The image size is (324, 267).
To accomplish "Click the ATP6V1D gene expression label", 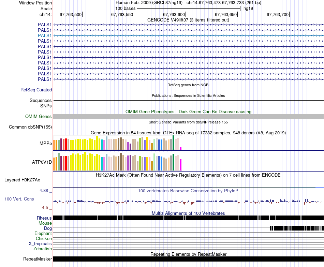I will pos(42,162).
